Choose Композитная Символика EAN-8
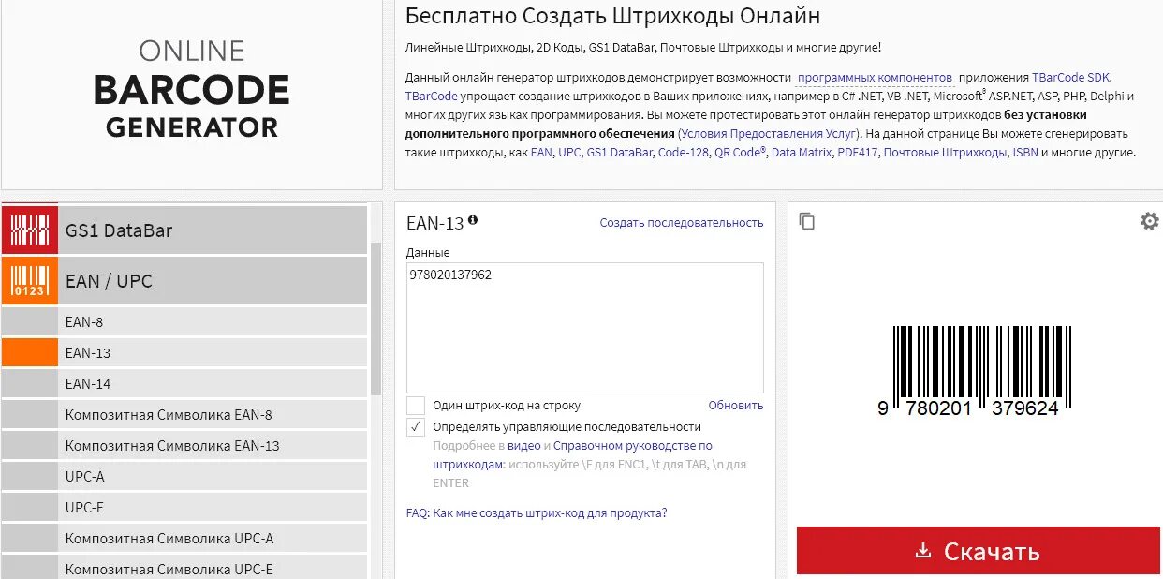The width and height of the screenshot is (1163, 579). click(x=184, y=414)
